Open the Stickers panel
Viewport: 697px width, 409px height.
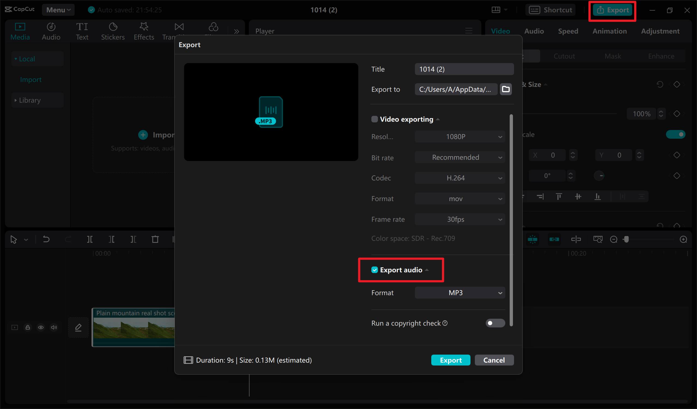[112, 31]
